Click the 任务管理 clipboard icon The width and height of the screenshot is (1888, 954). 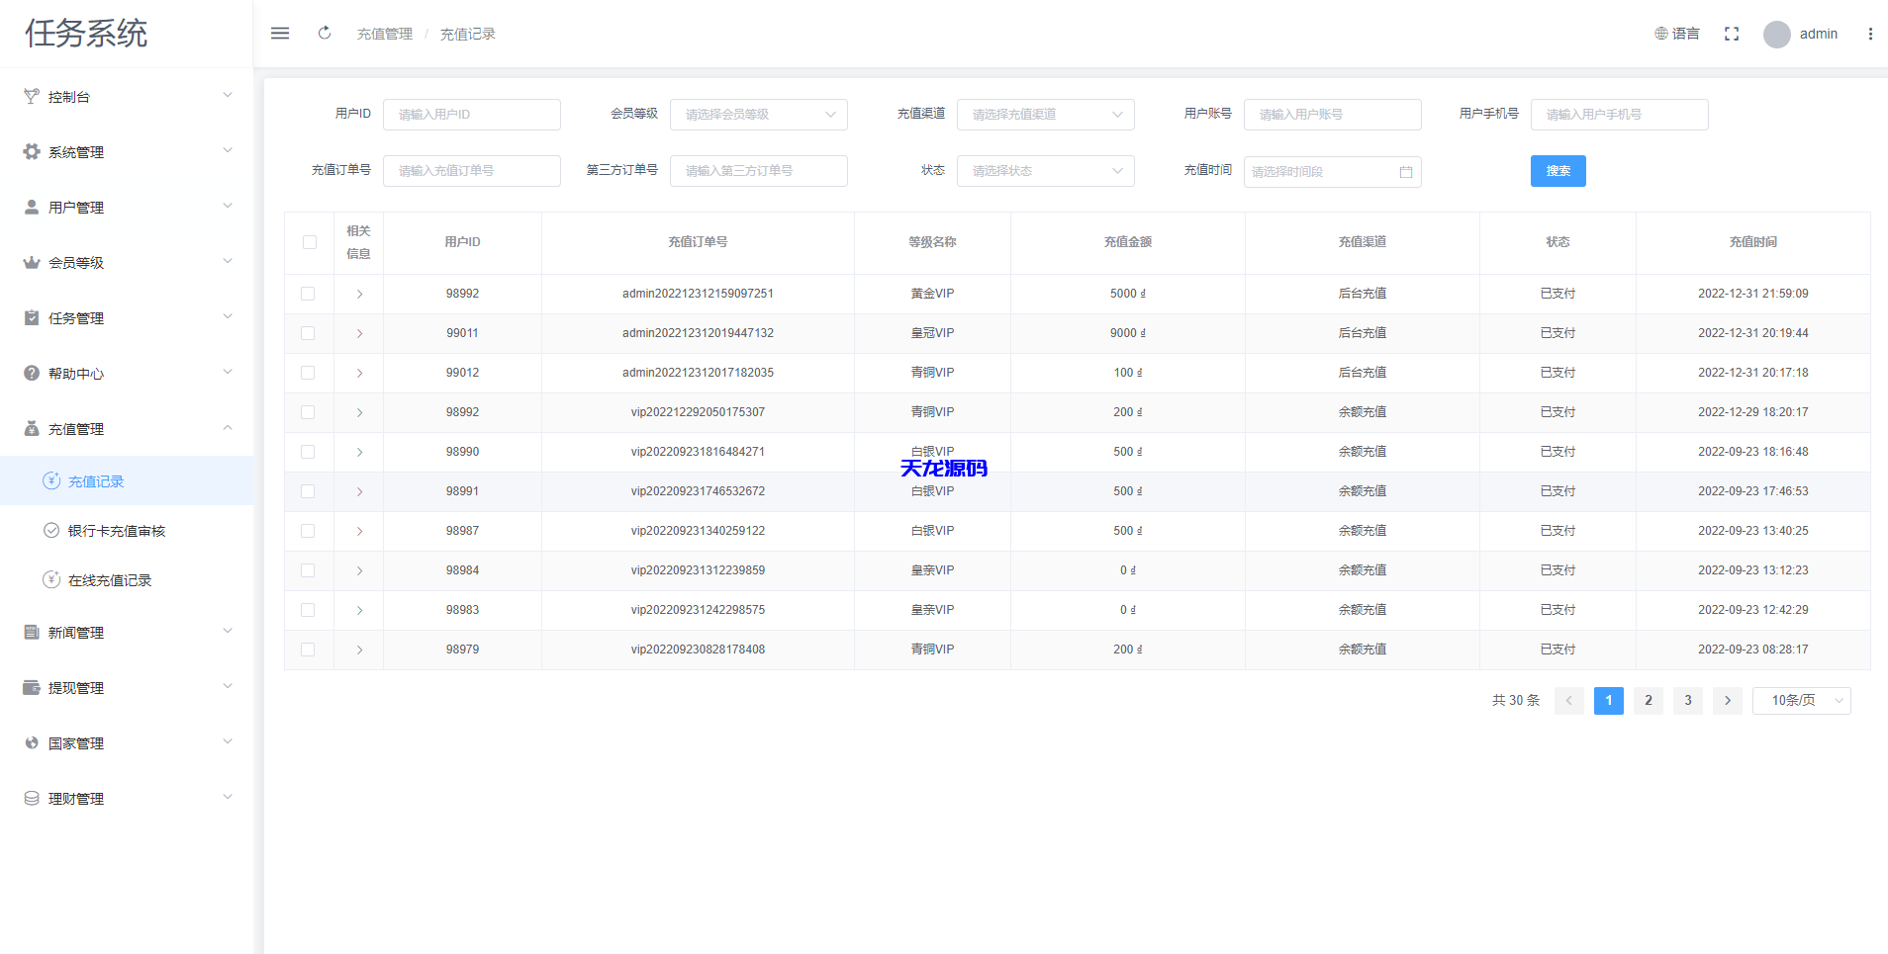[x=32, y=317]
